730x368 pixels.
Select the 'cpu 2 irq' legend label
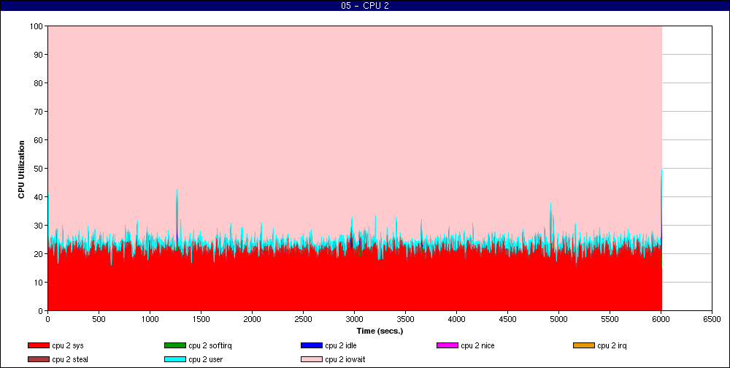pos(612,345)
